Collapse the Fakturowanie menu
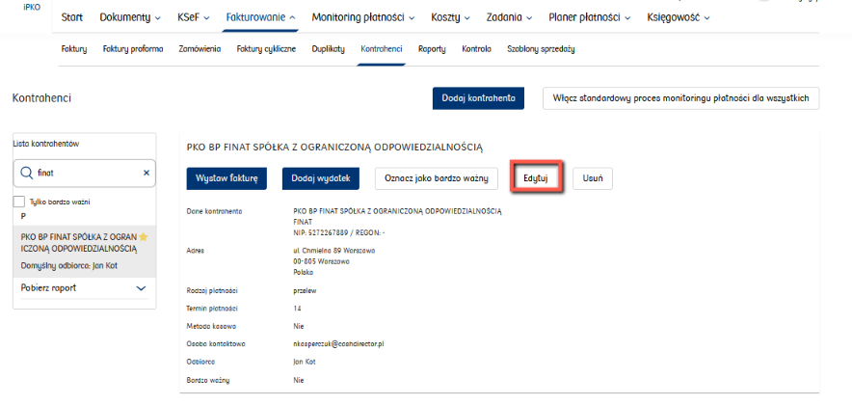 (261, 17)
